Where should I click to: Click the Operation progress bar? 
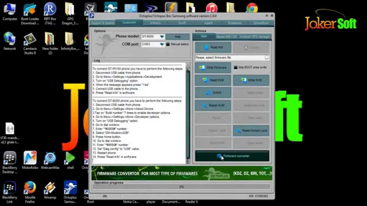click(x=181, y=187)
